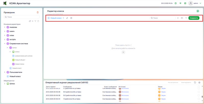Viewport: 204px width, 104px height.
Task: Click the filter funnel icon near Сохранить
Action: [186, 18]
